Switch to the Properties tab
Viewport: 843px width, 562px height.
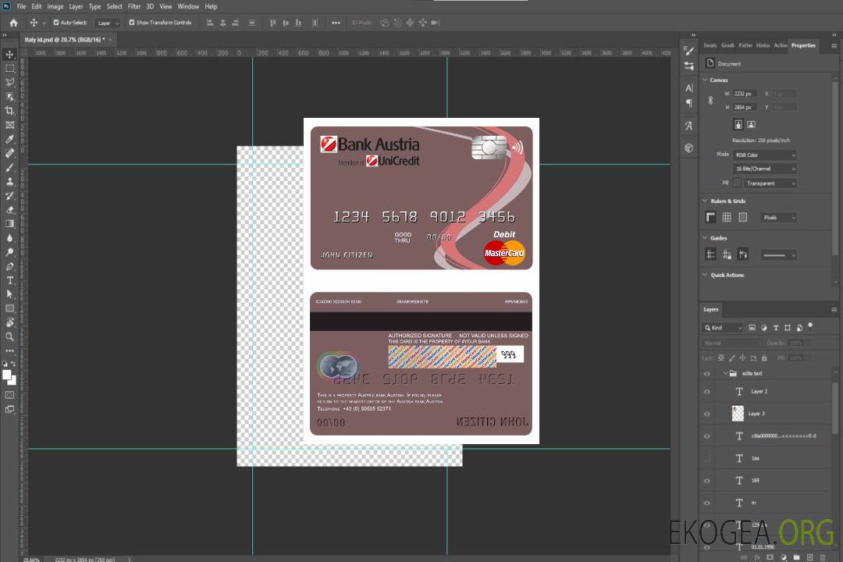click(x=803, y=46)
